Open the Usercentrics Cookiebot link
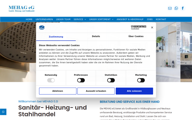Image resolution: width=192 pixels, height=120 pixels. pos(139,28)
